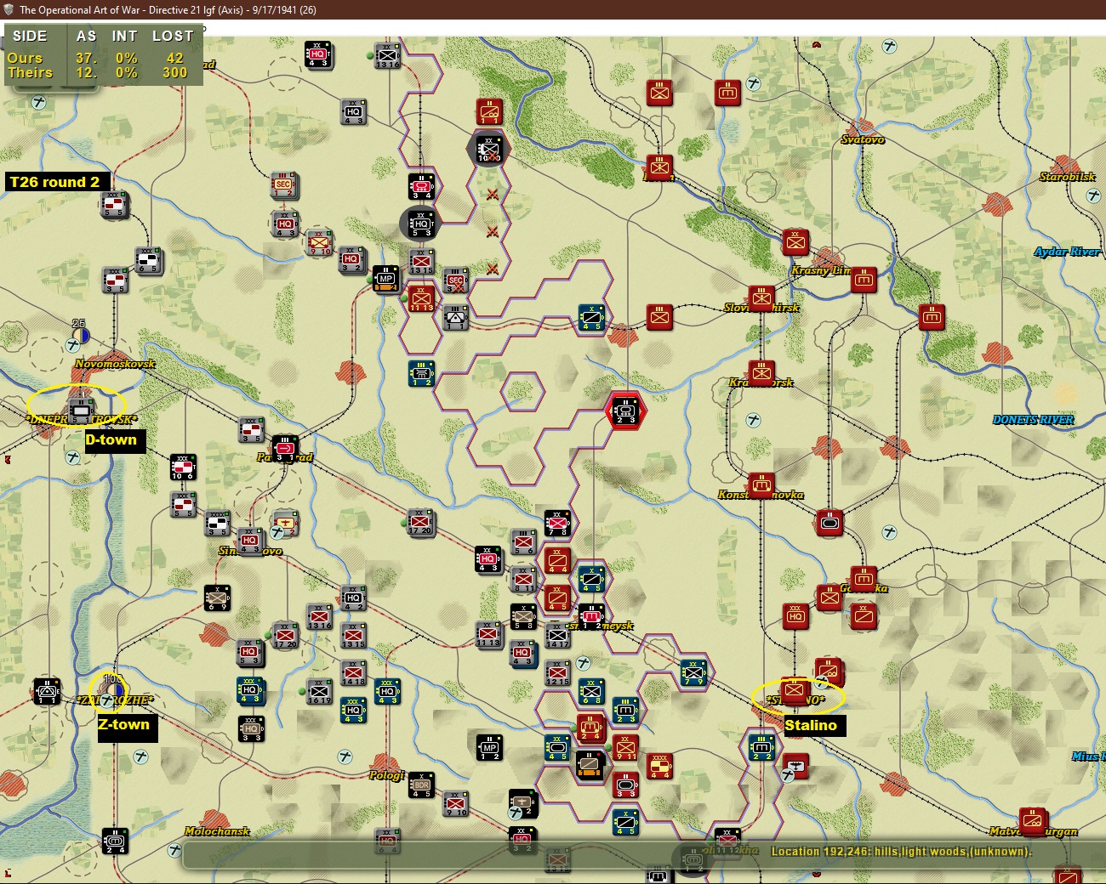
Task: Select the red 11-13 division counter
Action: pos(421,298)
